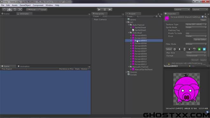This screenshot has height=118, width=210.
Task: Toggle Maximize on Play
Action: 66,69
